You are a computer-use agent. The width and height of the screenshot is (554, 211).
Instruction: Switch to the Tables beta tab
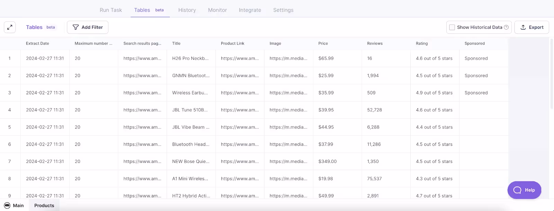pos(149,10)
